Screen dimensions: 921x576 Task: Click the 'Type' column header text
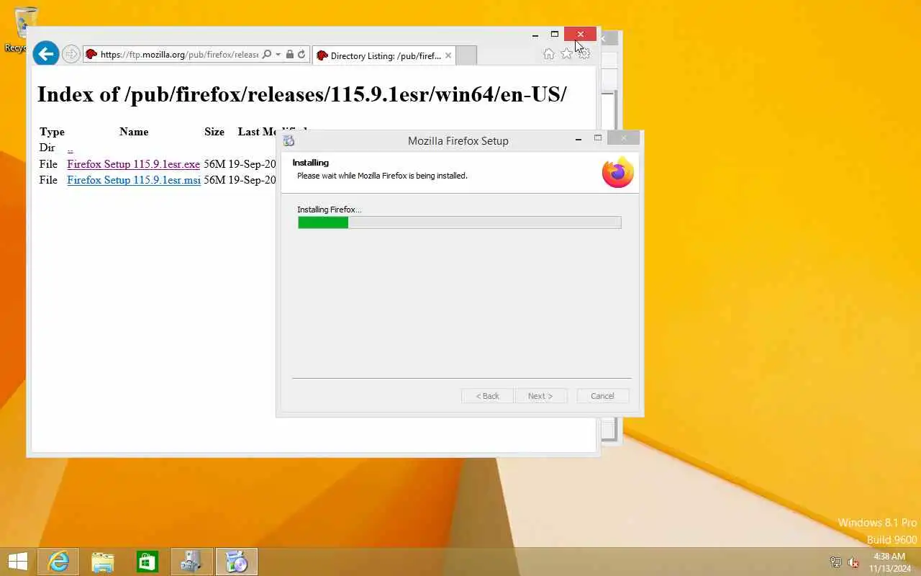point(52,132)
